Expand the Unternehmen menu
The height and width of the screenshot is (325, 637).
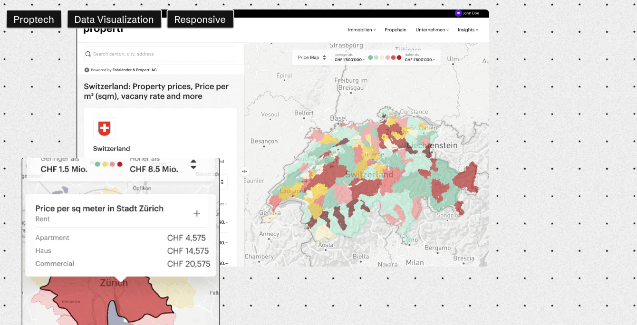coord(432,30)
